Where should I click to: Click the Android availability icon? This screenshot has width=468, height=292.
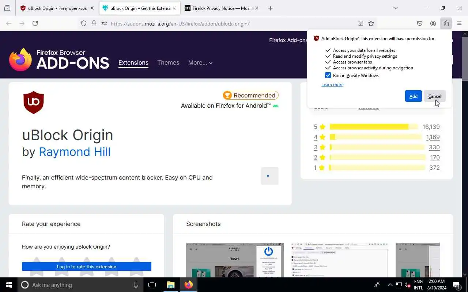point(276,106)
